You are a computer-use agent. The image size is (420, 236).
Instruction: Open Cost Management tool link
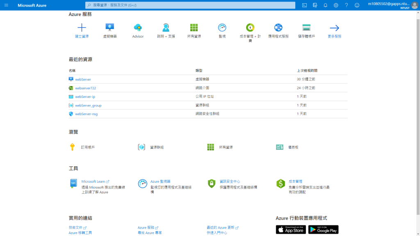point(295,182)
